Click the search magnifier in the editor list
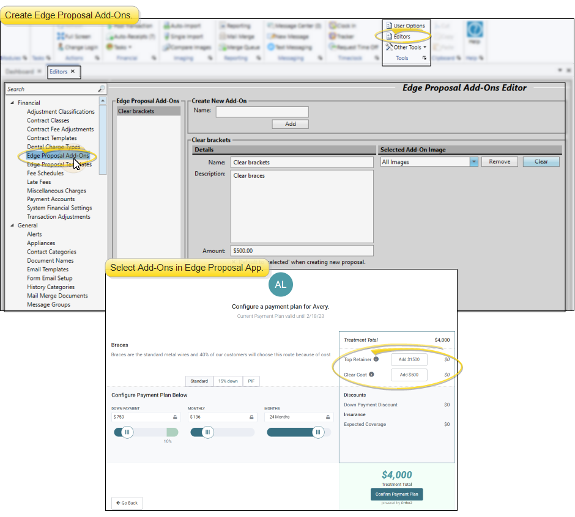575x517 pixels. (102, 89)
